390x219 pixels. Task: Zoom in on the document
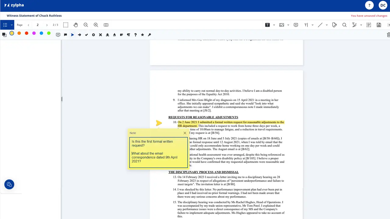pos(96,25)
